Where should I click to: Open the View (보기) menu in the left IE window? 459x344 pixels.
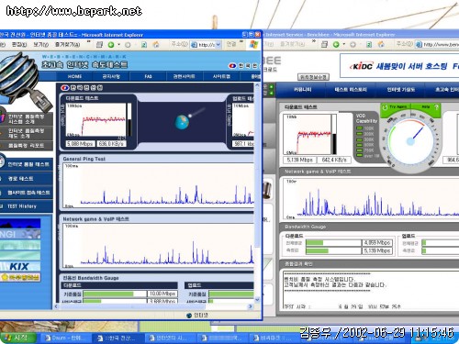click(41, 45)
